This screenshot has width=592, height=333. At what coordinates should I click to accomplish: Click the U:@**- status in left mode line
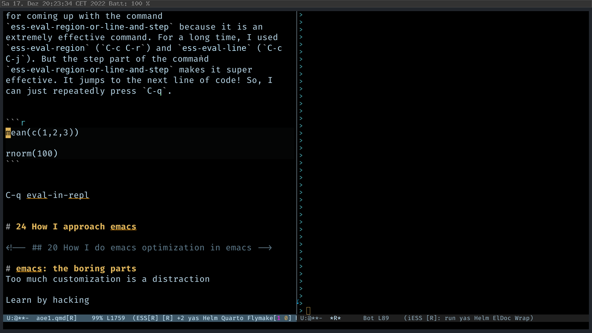pos(18,318)
